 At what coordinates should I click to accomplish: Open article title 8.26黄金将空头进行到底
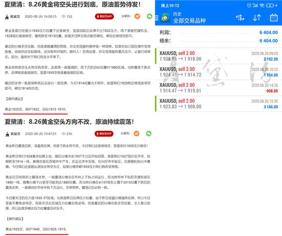72,5
